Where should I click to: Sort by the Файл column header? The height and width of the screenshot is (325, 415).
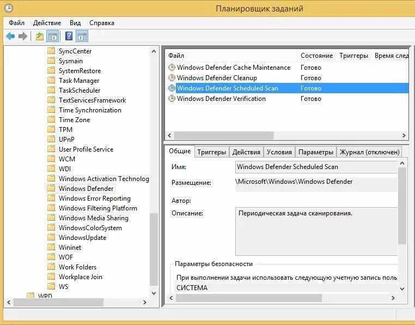(231, 56)
